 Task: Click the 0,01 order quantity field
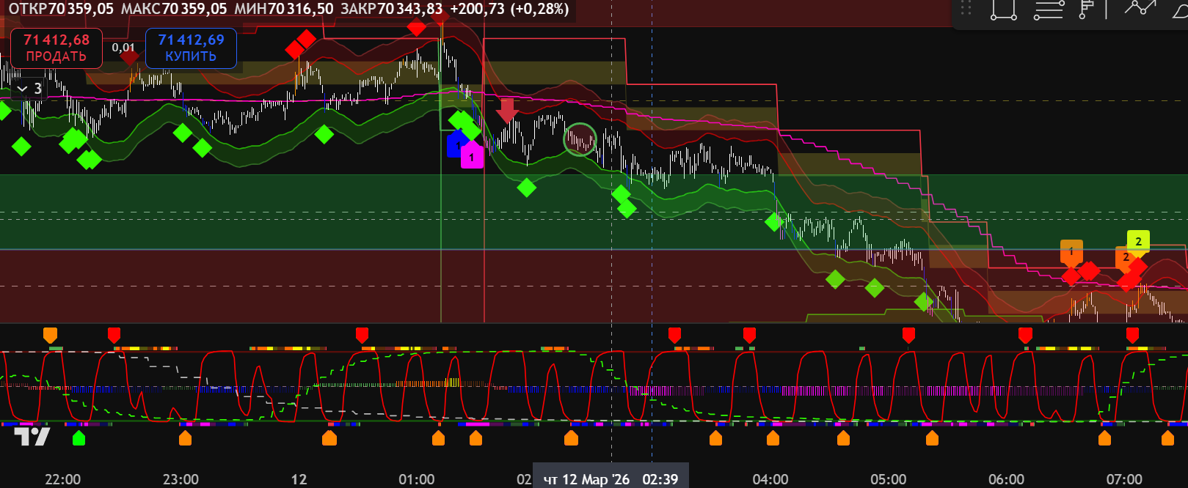[x=123, y=48]
